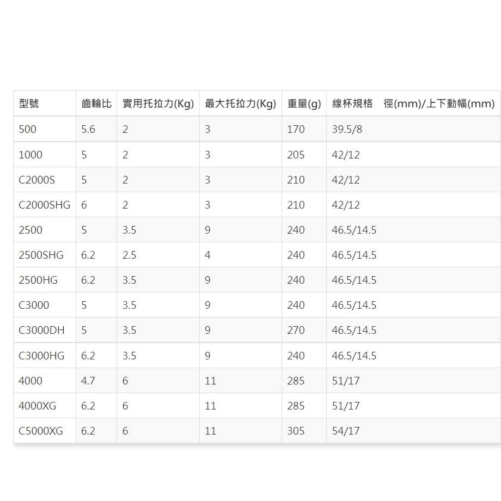Click the 型號 column header
The width and height of the screenshot is (501, 501).
pos(29,103)
